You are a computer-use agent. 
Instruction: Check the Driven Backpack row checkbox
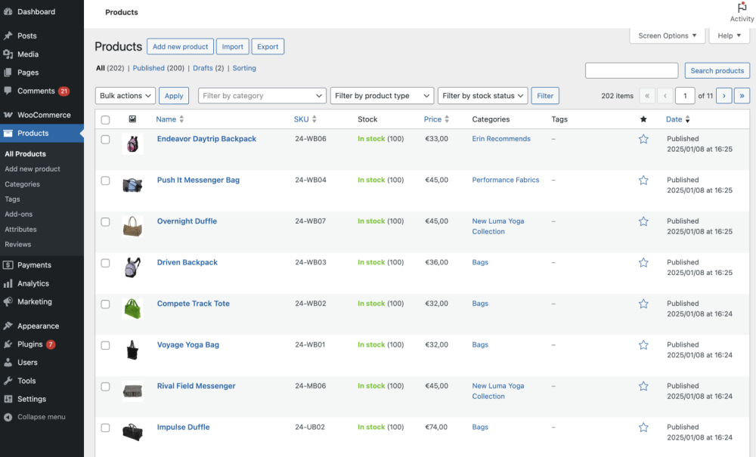pyautogui.click(x=105, y=263)
